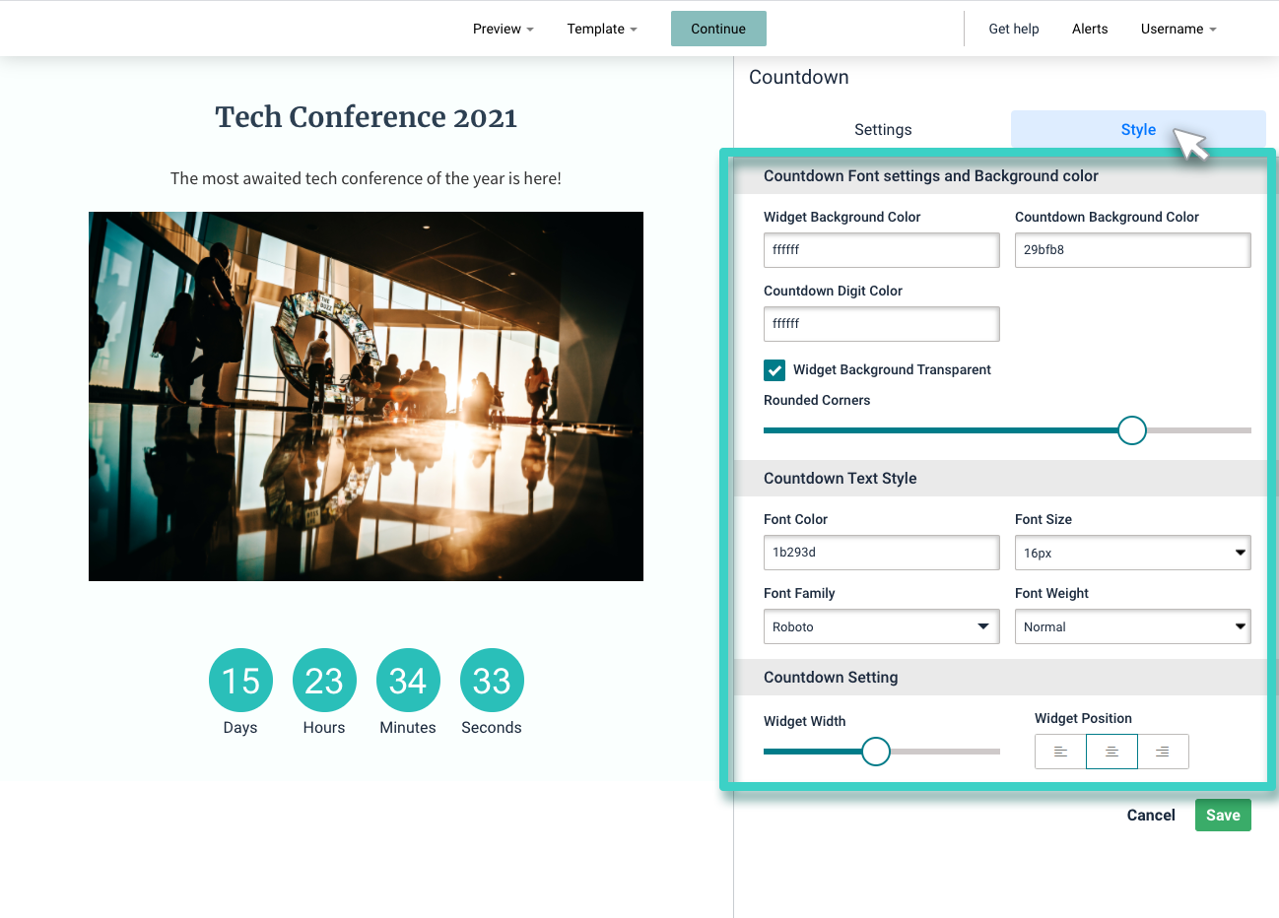Click the Days countdown circle showing 15

[240, 680]
